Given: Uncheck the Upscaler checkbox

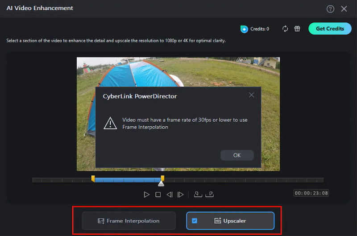Looking at the screenshot, I should tap(195, 221).
